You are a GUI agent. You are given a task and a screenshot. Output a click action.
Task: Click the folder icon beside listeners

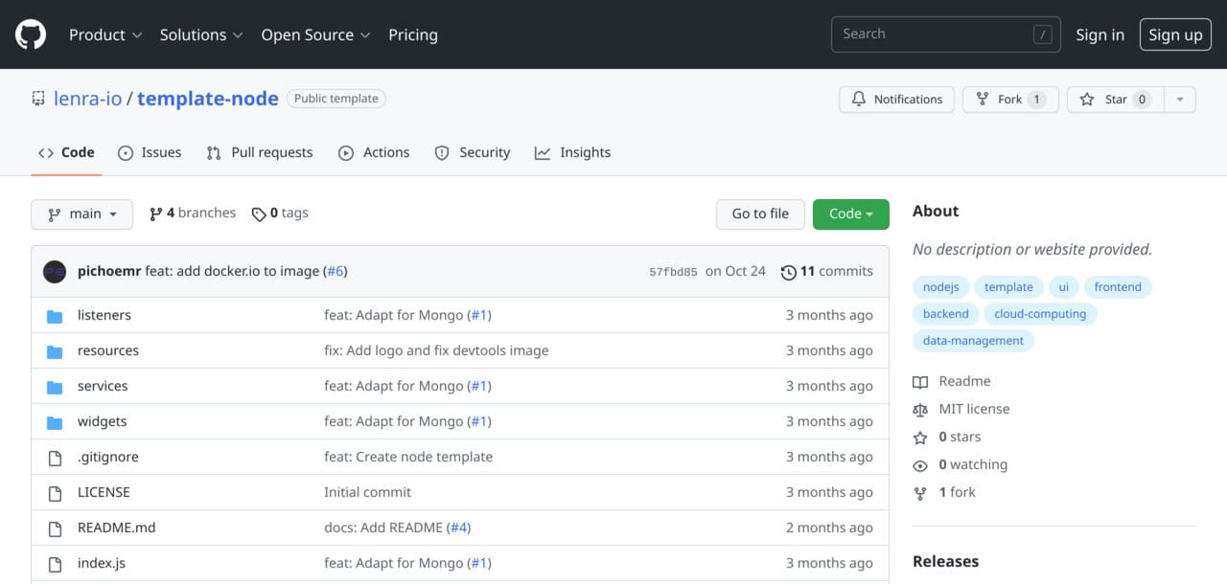[55, 316]
